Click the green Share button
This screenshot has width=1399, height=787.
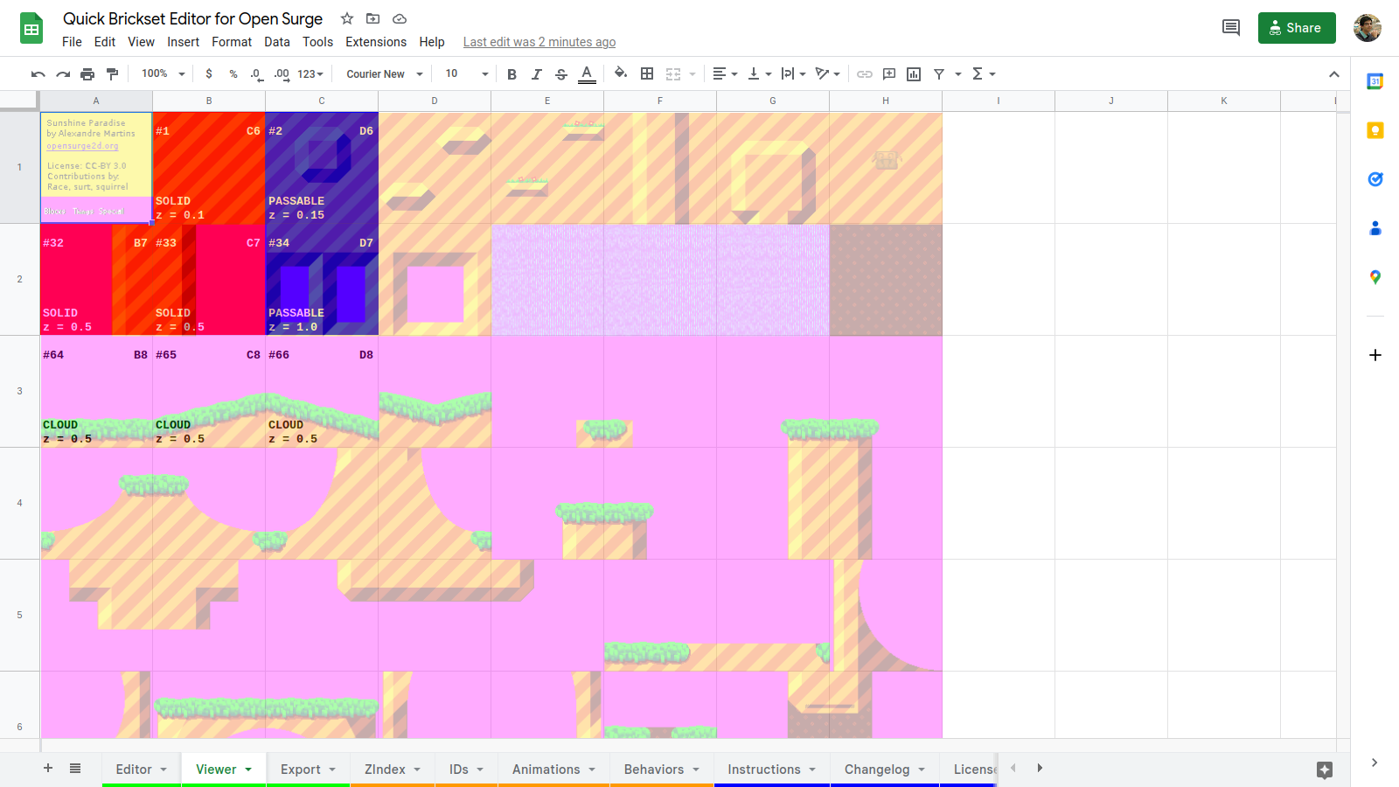pos(1297,28)
